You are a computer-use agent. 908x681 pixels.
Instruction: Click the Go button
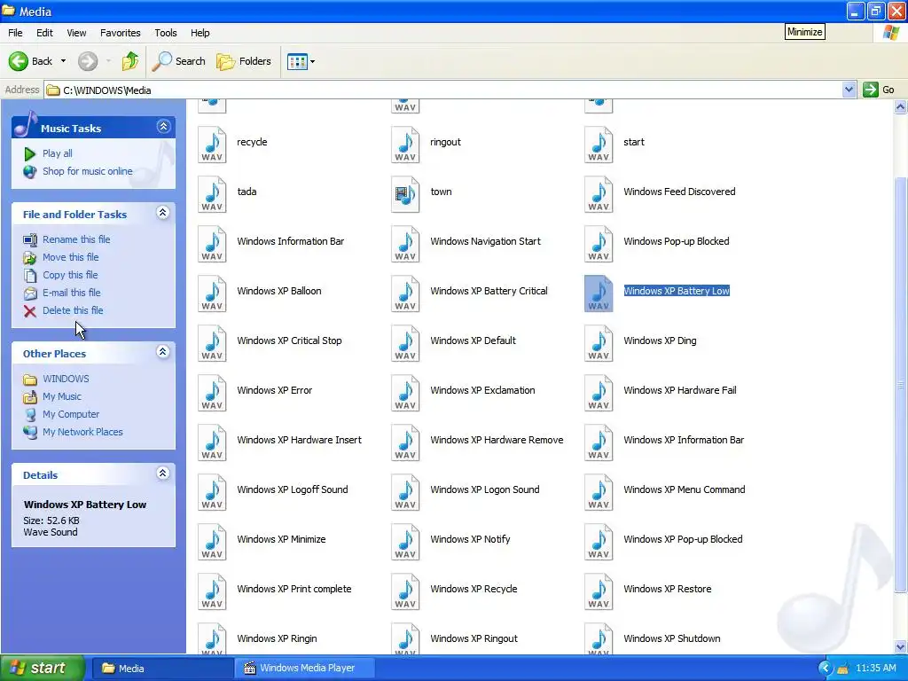pos(879,90)
